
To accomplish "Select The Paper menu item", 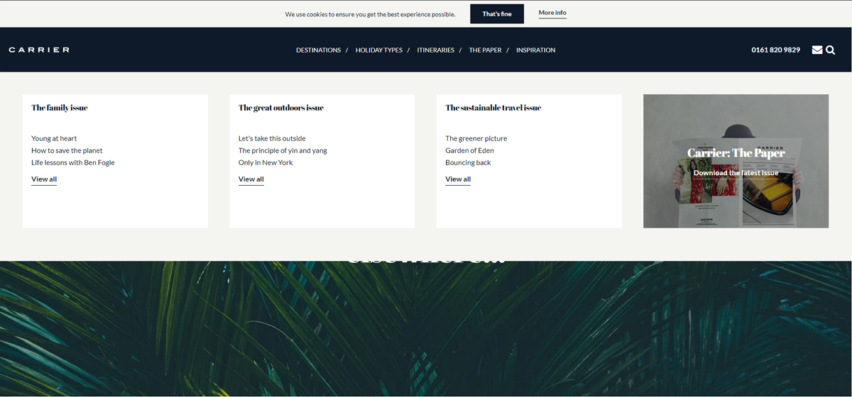I will click(x=485, y=50).
